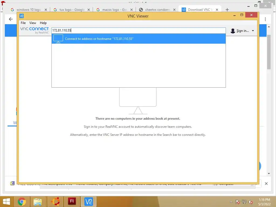Click the muted volume tray icon
Image resolution: width=276 pixels, height=207 pixels.
tap(251, 202)
